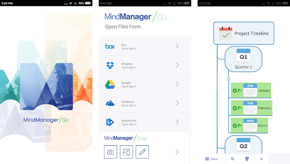The width and height of the screenshot is (290, 164).
Task: Expand the MindManager Snap row chevron
Action: coord(177,152)
